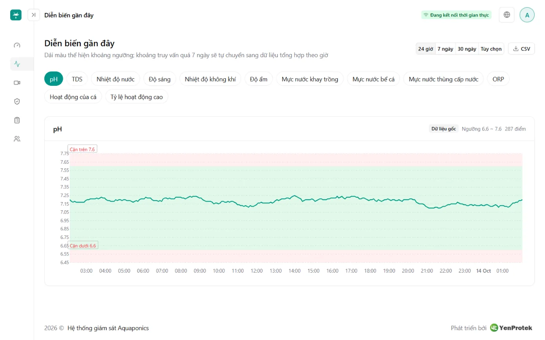
Task: Select the 30 ngày time range
Action: (x=467, y=49)
